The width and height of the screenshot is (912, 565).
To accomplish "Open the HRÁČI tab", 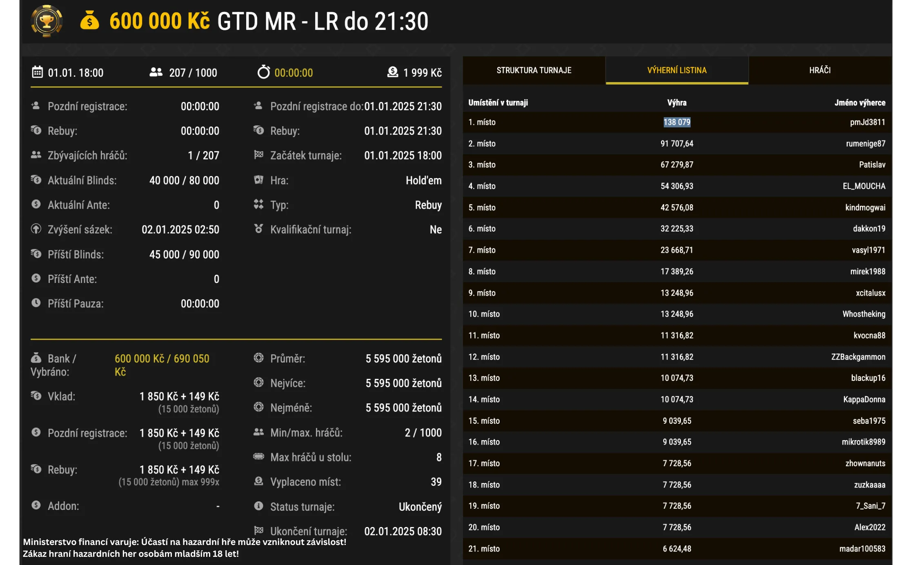I will 821,70.
